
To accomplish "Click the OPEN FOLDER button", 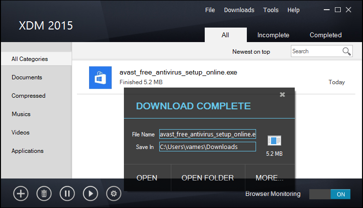I will point(207,178).
